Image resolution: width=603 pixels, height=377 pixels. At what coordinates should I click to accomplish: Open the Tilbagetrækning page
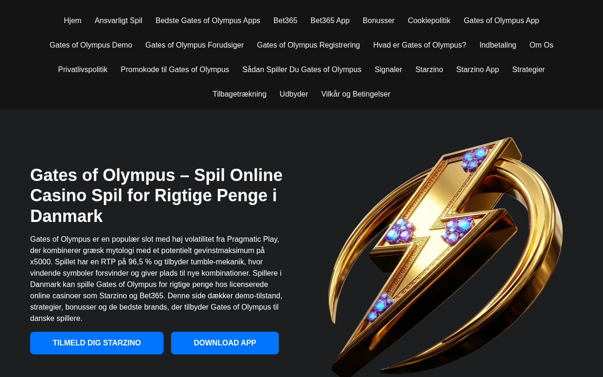239,94
